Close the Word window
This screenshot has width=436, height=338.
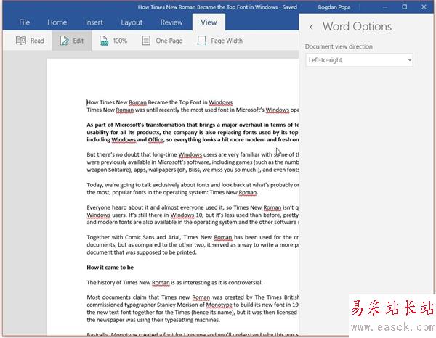424,7
